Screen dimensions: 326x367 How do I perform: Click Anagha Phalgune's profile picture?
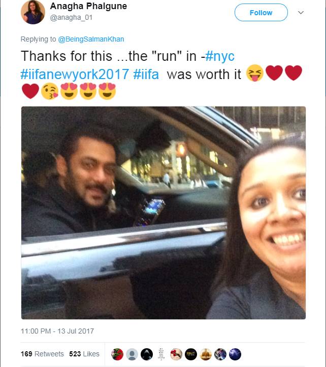[x=33, y=12]
